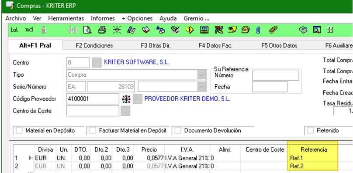Open the Ver menu
353x173 pixels.
point(37,18)
